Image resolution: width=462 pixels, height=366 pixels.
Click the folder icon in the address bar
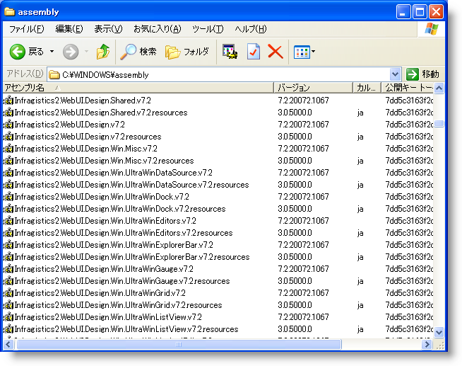tap(54, 74)
